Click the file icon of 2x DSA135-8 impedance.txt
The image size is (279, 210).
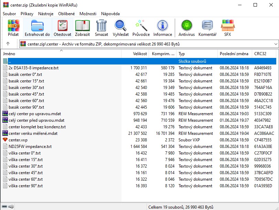click(5, 68)
